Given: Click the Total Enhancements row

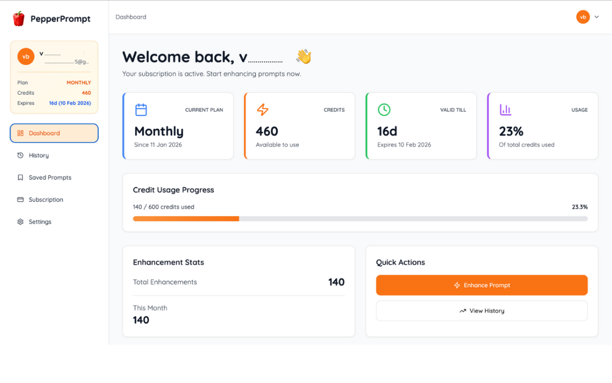Looking at the screenshot, I should point(239,282).
